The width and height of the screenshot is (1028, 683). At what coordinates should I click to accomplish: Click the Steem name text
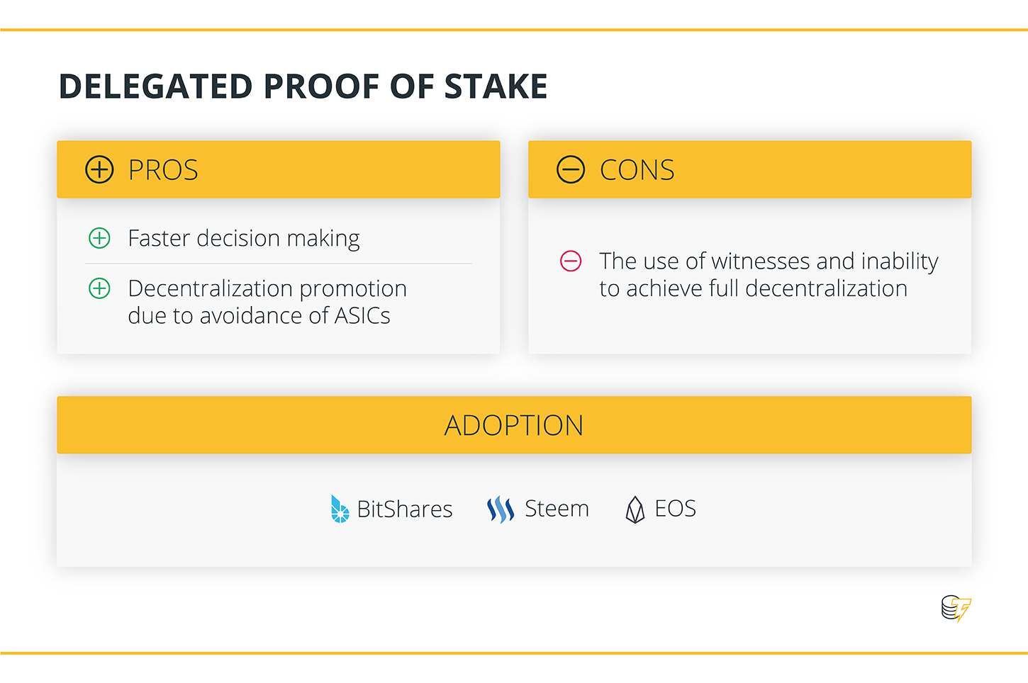[x=557, y=508]
